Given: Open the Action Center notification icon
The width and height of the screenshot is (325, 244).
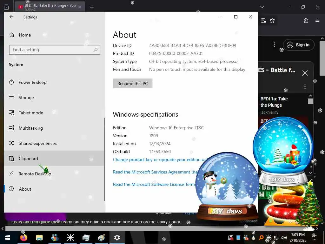Looking at the screenshot, I should [x=315, y=238].
